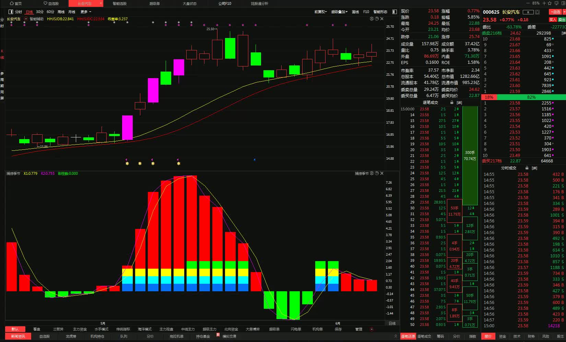Open the 新闻资讯 bottom tab
This screenshot has height=342, width=566.
18,336
